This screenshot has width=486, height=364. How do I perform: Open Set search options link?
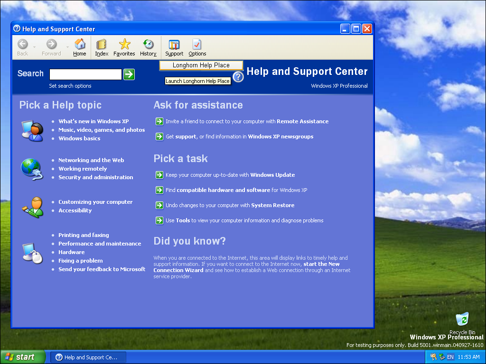[x=70, y=86]
